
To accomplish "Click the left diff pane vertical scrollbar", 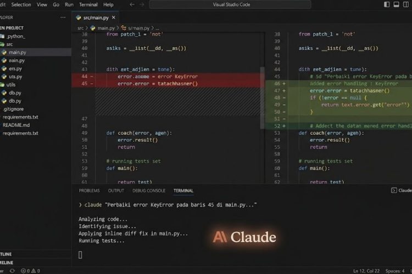I will pos(263,98).
